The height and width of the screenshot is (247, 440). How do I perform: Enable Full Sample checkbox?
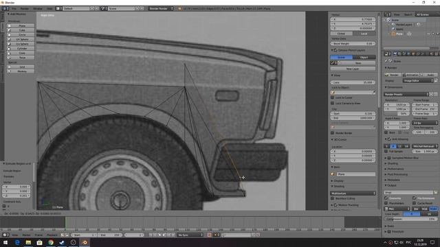tap(386, 151)
